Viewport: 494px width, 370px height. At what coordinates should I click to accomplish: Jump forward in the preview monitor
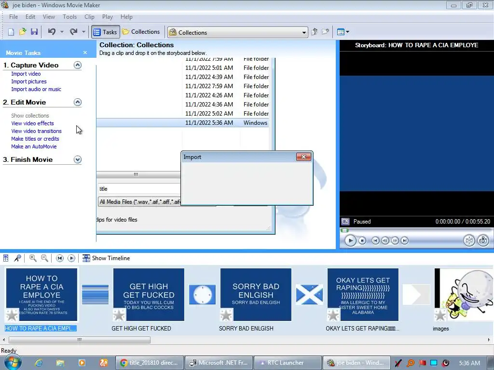point(405,241)
